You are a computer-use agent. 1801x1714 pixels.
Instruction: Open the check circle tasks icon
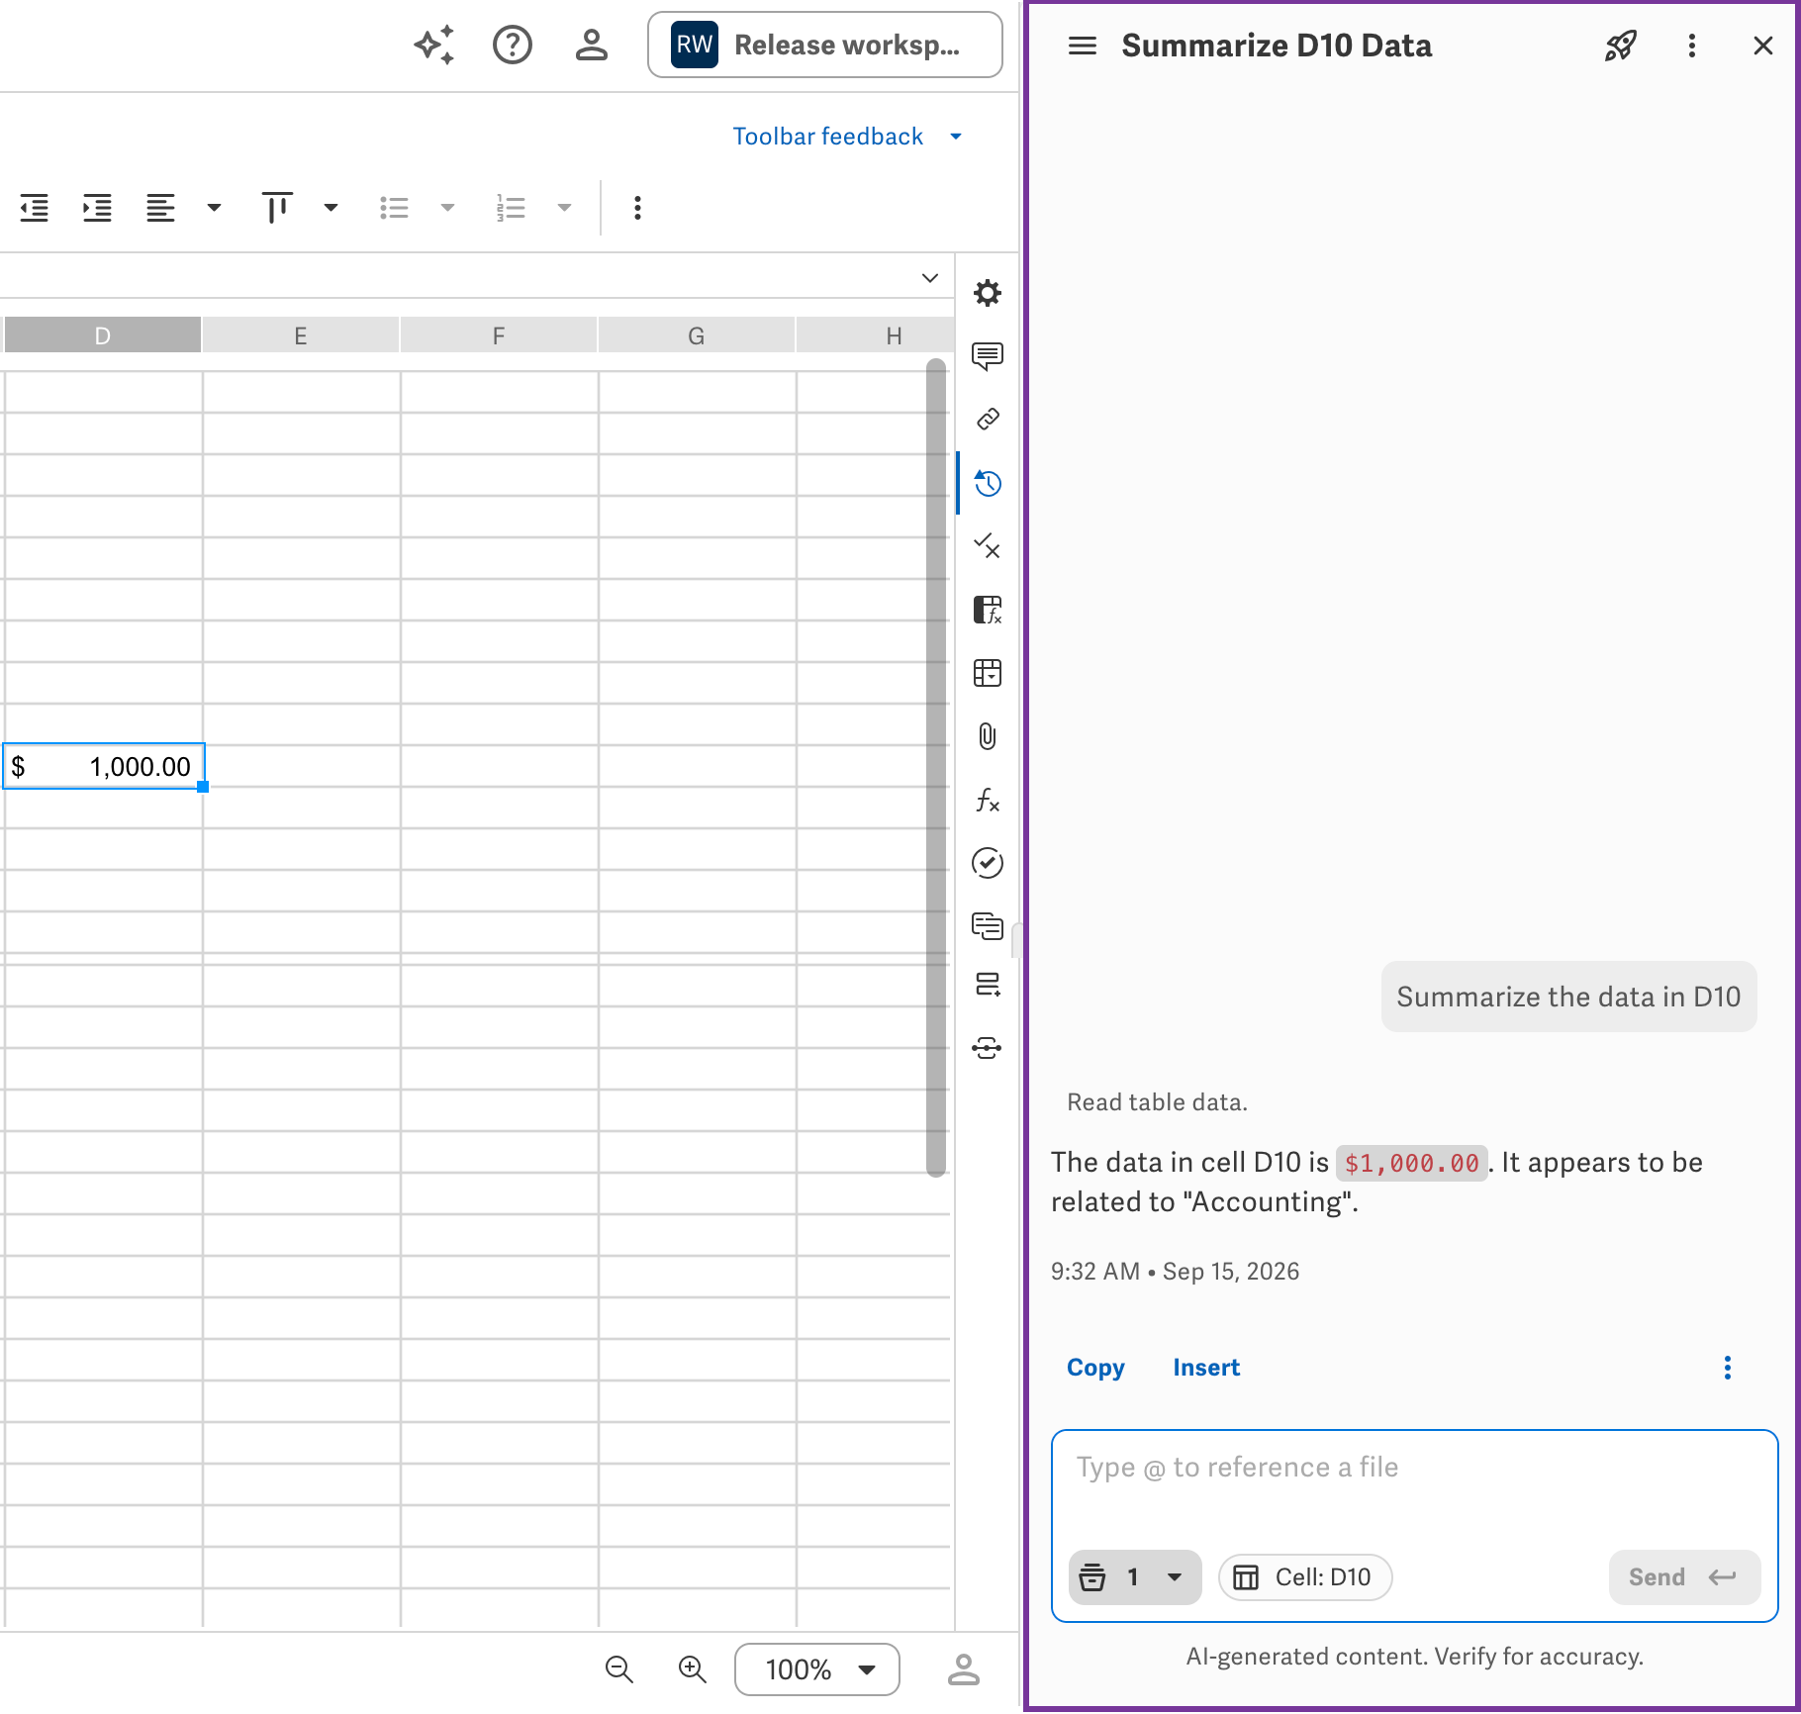[x=988, y=863]
